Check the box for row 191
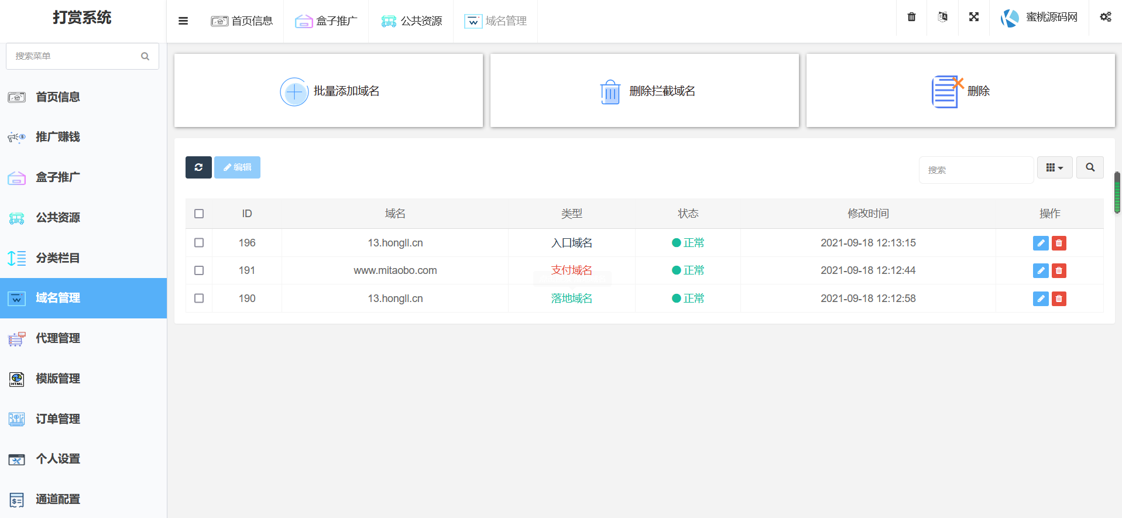 [199, 270]
